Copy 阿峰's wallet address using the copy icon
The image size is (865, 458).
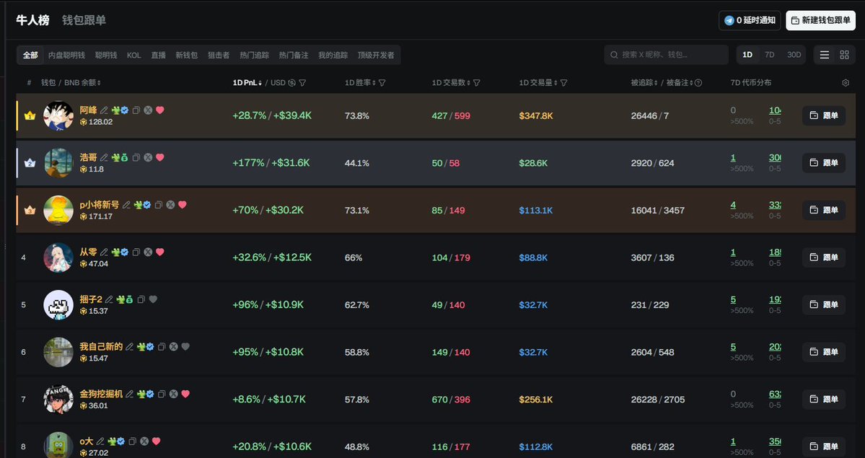point(136,110)
